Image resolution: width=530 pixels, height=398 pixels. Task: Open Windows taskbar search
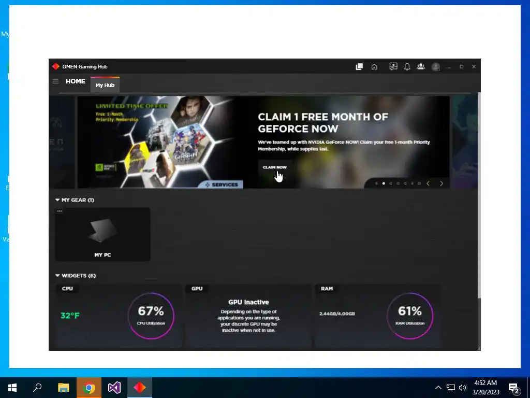point(37,388)
